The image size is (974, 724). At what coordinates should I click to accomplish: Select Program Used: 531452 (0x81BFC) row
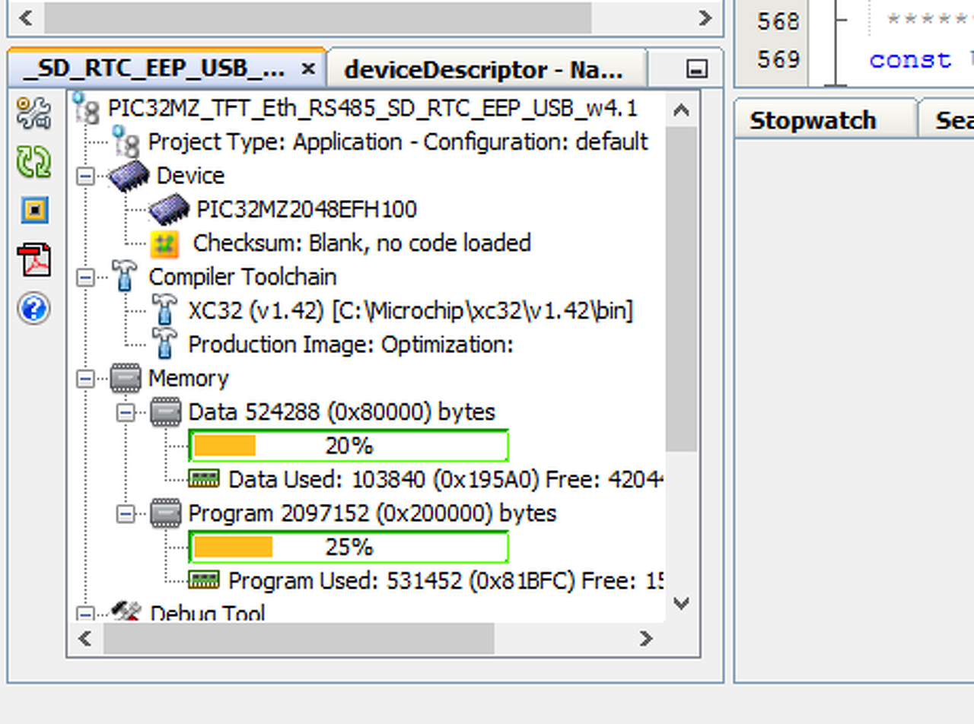[x=445, y=581]
